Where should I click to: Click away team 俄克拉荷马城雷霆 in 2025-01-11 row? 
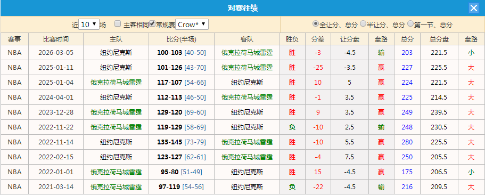tap(247, 68)
